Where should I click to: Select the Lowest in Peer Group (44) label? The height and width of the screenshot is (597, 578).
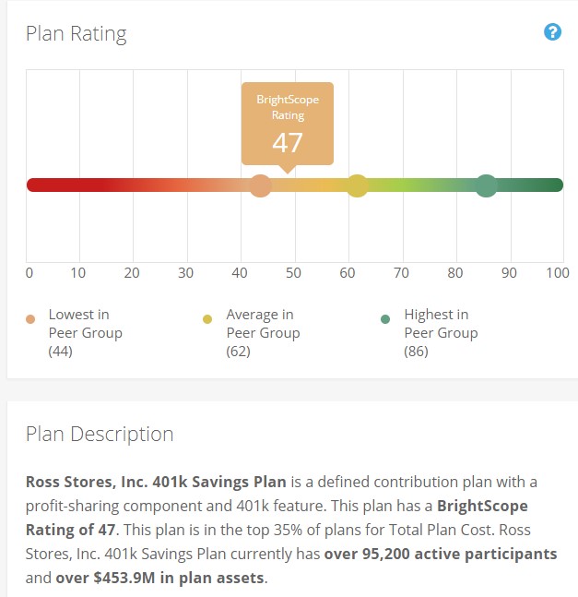(x=85, y=332)
